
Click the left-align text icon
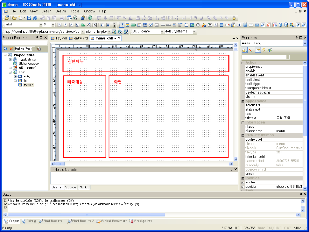pyautogui.click(x=102, y=25)
